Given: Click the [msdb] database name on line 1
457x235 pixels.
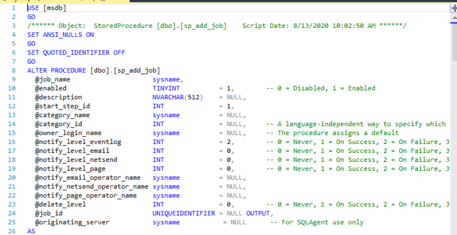Looking at the screenshot, I should pyautogui.click(x=55, y=8).
